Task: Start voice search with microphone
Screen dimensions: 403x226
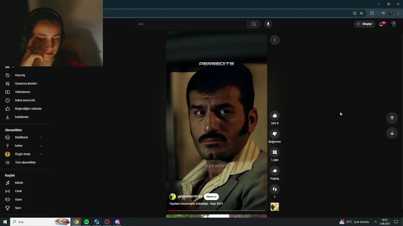Action: pyautogui.click(x=268, y=24)
